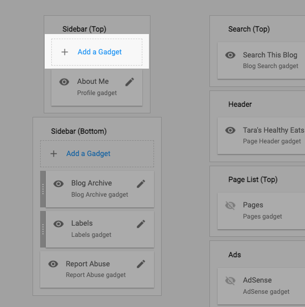Image resolution: width=305 pixels, height=307 pixels.
Task: Show the hidden Pages gadget
Action: (x=230, y=205)
